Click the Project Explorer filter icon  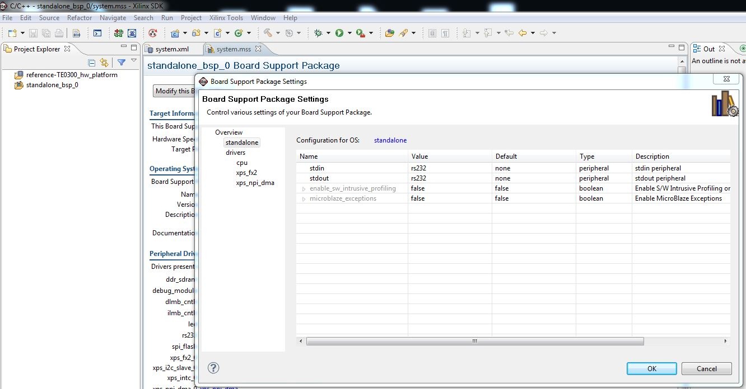121,63
